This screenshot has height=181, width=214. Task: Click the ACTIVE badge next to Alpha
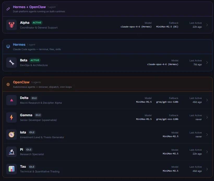37,23
